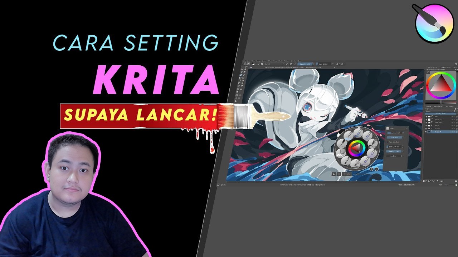Click the mirror view button under popup palette
The image size is (458, 257).
(x=334, y=174)
